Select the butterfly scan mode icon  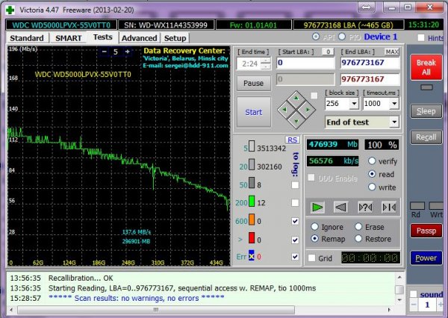[388, 207]
